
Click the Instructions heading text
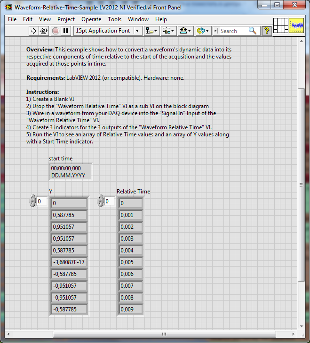[x=42, y=92]
